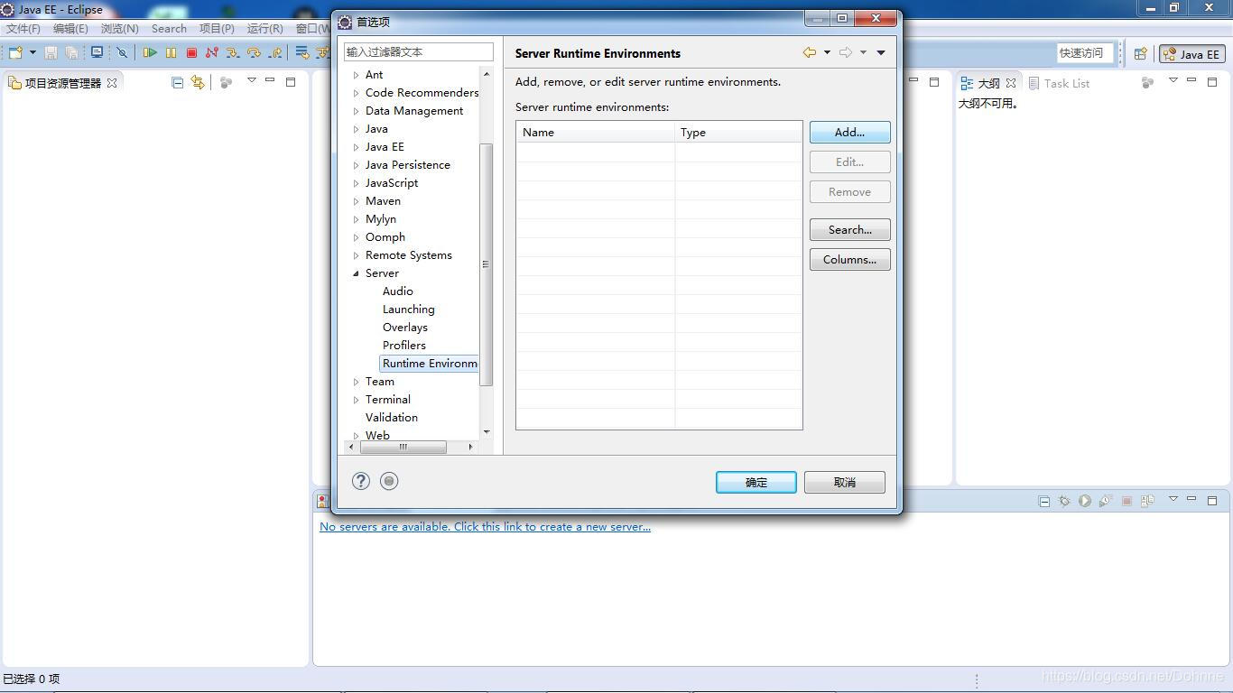1233x693 pixels.
Task: Maximize the outline panel
Action: [1212, 81]
